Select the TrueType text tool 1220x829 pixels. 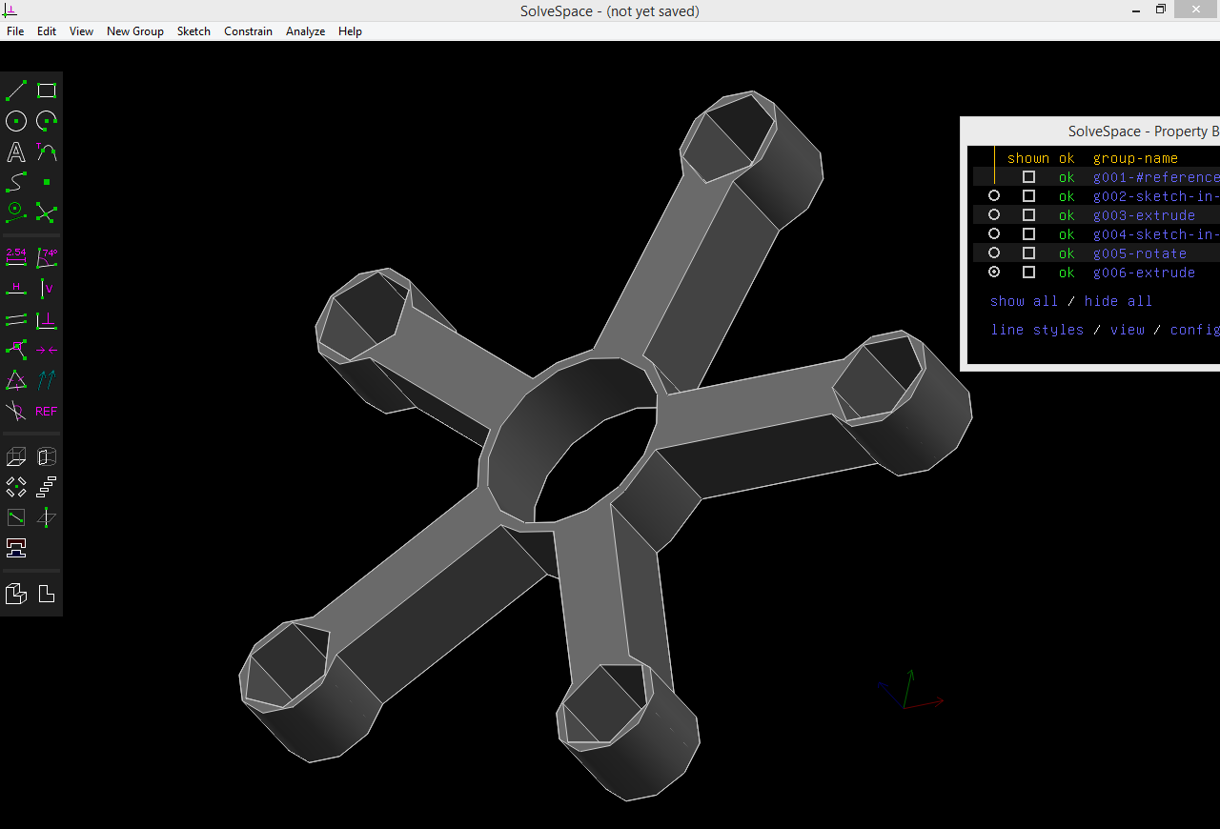point(16,152)
